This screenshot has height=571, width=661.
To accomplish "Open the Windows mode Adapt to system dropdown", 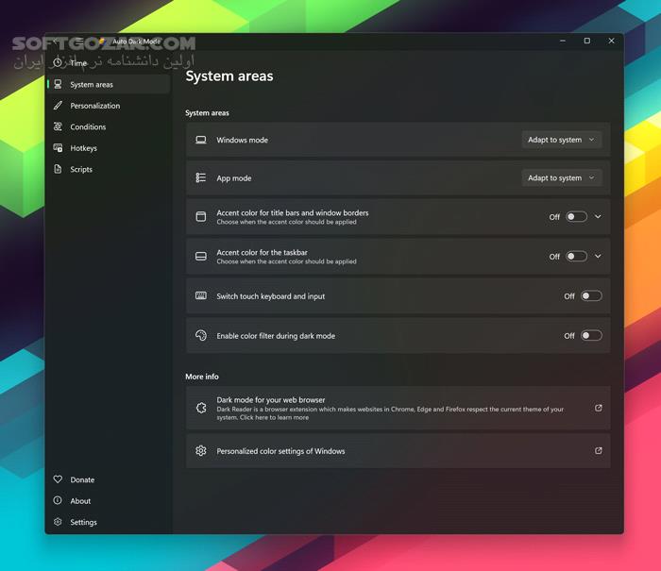I will [x=562, y=140].
